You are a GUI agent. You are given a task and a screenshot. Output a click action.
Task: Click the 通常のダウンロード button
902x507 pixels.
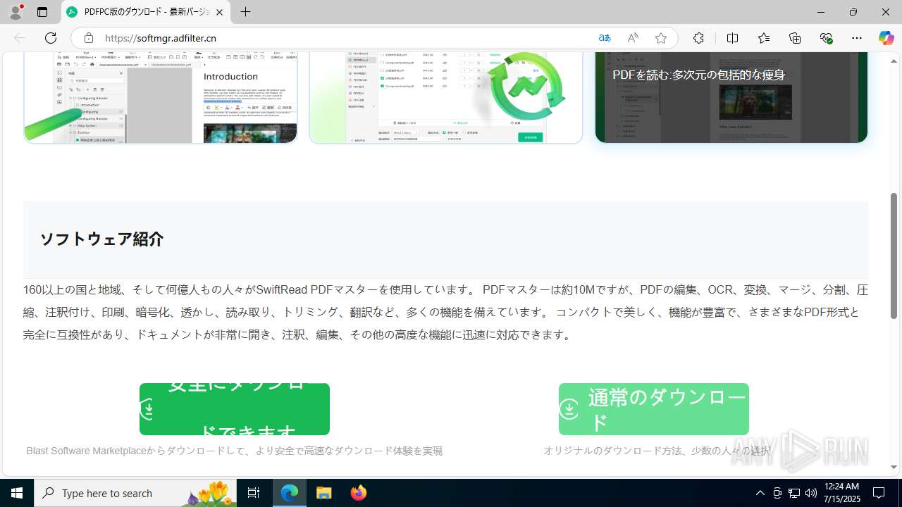(654, 409)
